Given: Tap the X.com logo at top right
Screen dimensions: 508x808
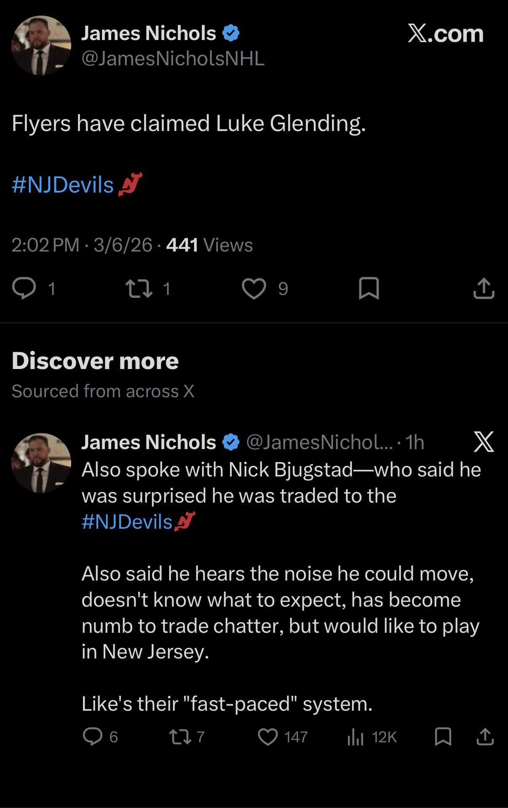Looking at the screenshot, I should coord(445,34).
